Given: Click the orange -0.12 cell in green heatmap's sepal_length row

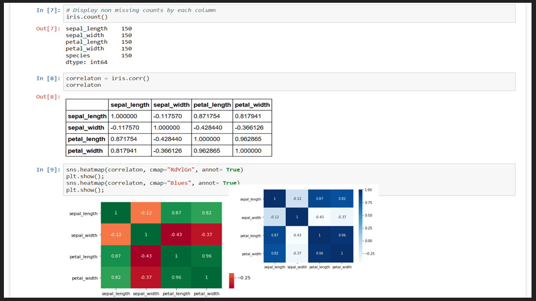Looking at the screenshot, I should coord(146,212).
